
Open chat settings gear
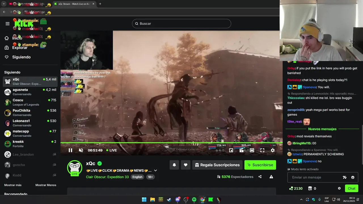point(339,188)
